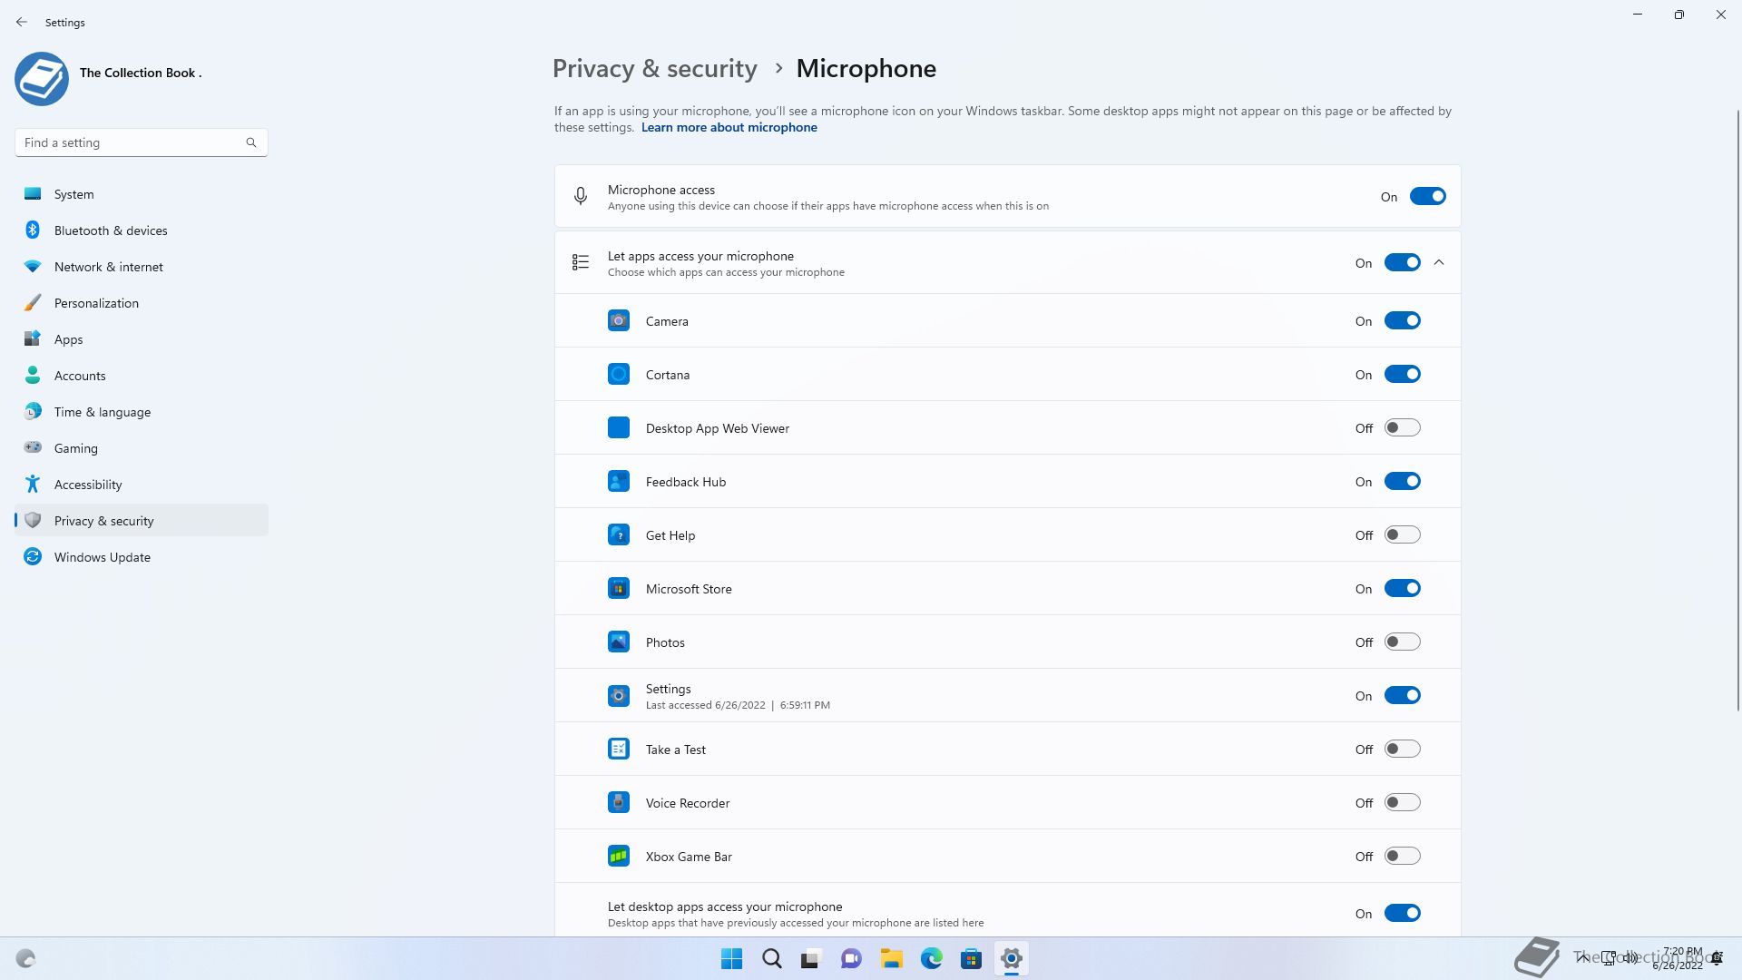This screenshot has height=980, width=1742.
Task: Open Bluetooth & devices category
Action: 142,230
